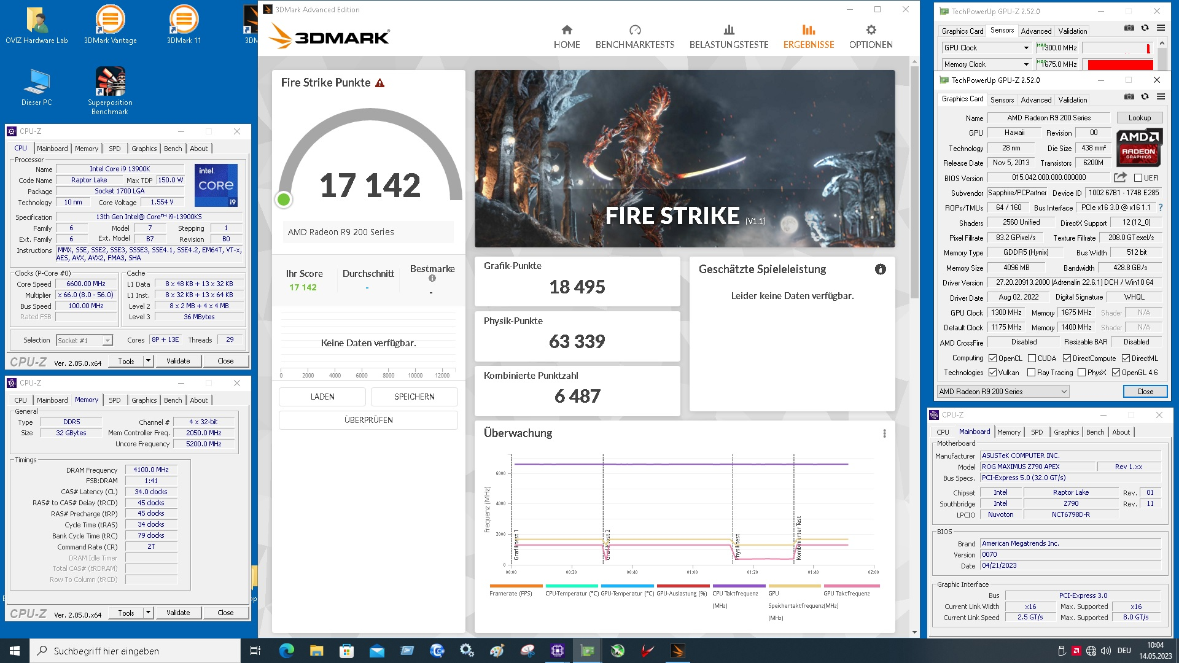Screen dimensions: 1179x663
Task: Open the Validation tab in the GPU-Z Sensors window
Action: click(x=1072, y=31)
